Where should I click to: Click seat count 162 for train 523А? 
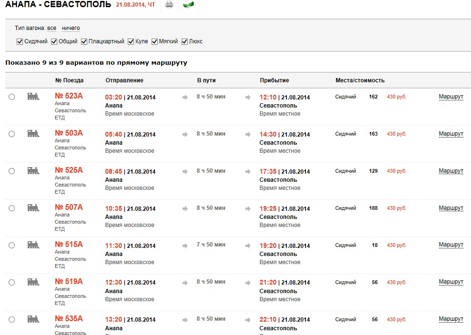point(373,97)
